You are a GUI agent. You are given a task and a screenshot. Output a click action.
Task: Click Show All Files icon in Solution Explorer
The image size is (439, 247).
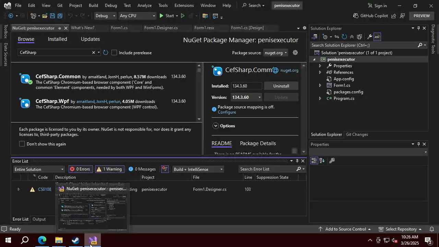point(359,37)
